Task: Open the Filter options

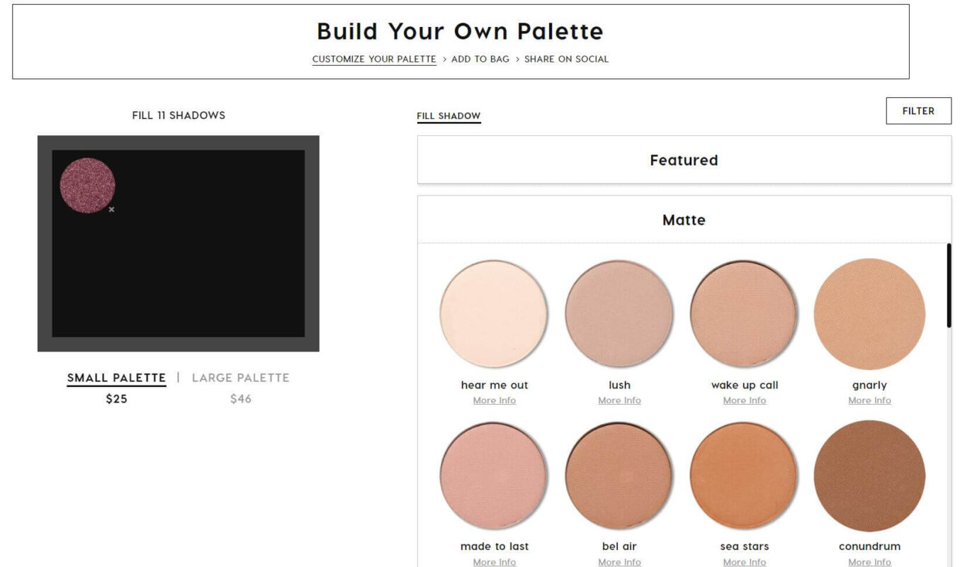Action: pos(918,111)
